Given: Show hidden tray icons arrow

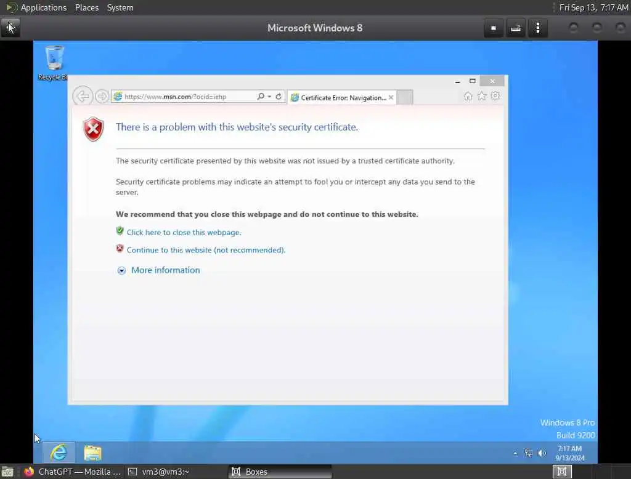Looking at the screenshot, I should 515,453.
